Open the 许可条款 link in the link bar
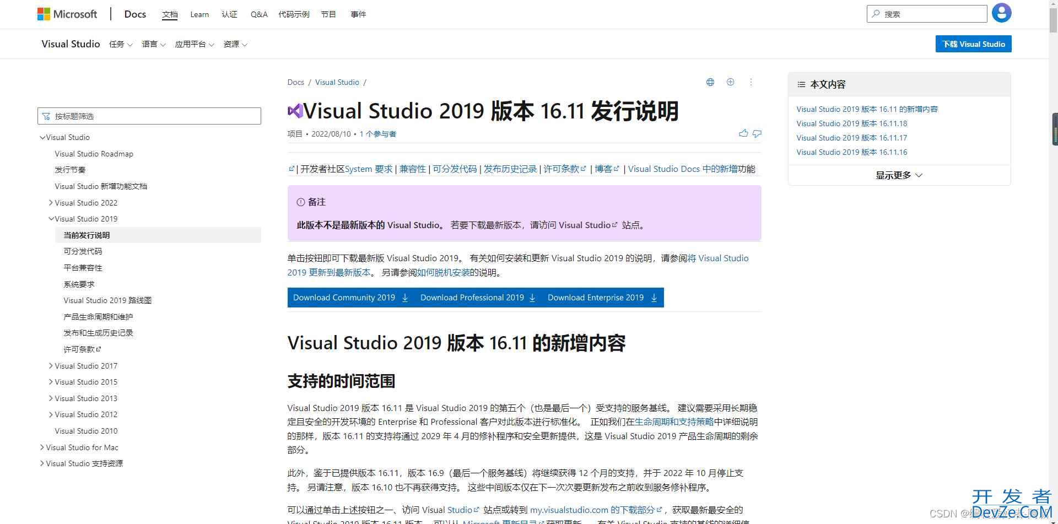The height and width of the screenshot is (524, 1058). pos(565,169)
